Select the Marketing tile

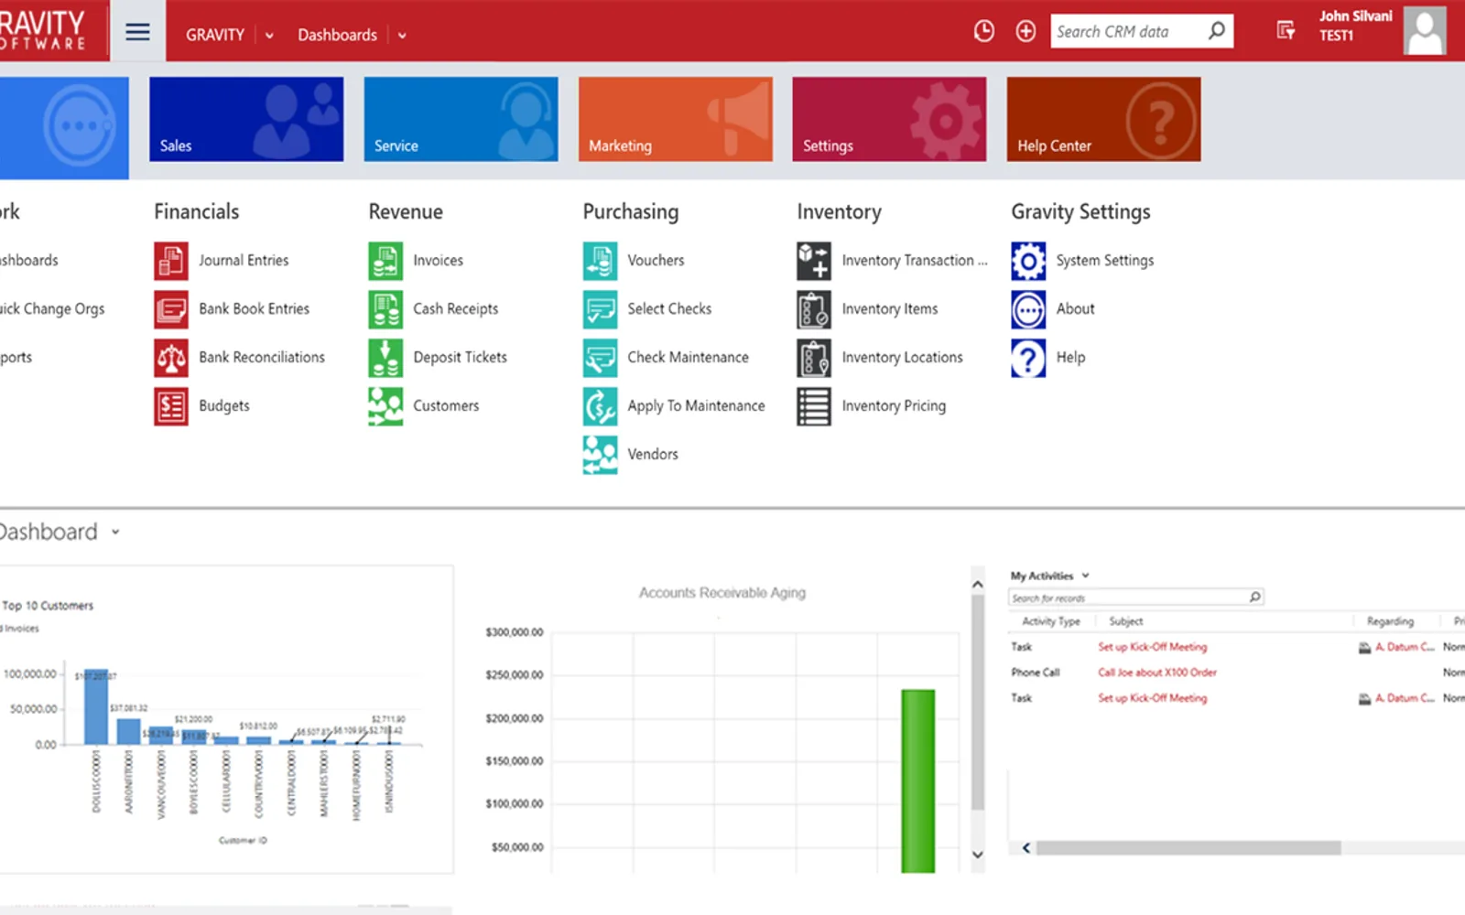click(x=676, y=119)
